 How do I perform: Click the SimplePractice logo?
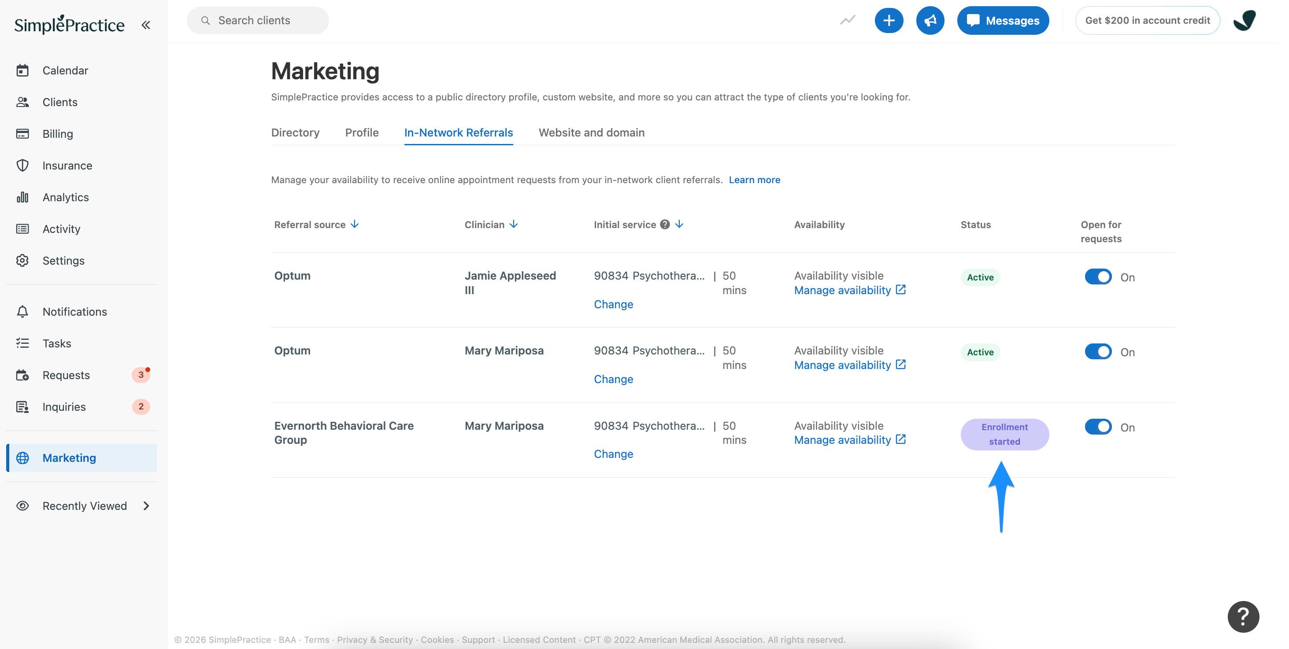click(69, 25)
